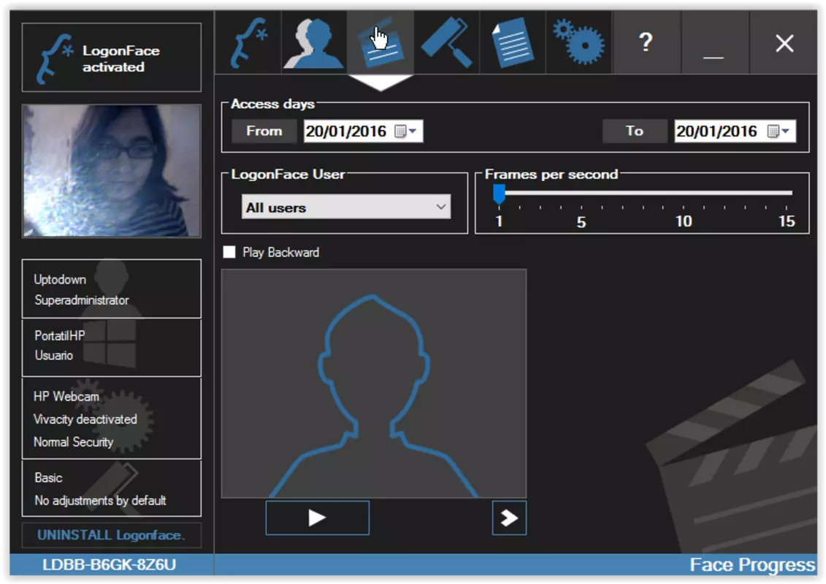
Task: Expand the All users combo box
Action: (346, 207)
